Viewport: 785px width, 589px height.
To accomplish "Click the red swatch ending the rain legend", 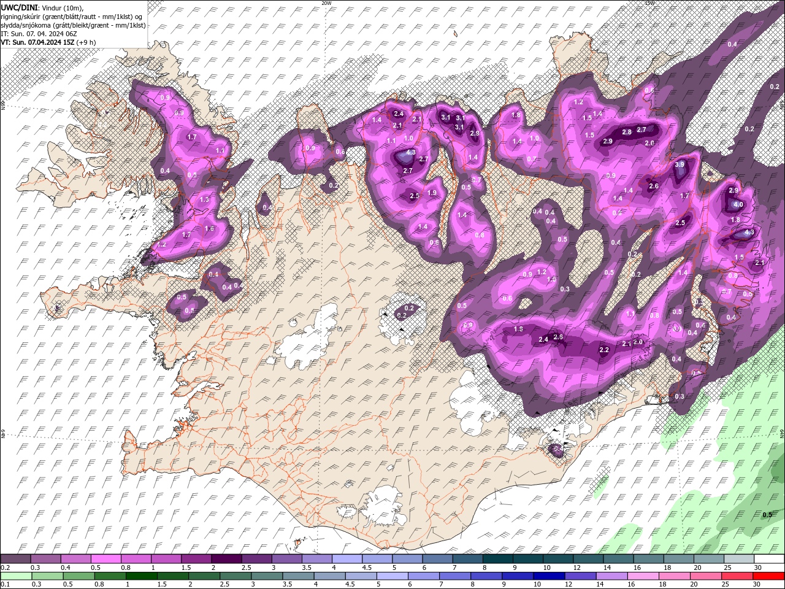I will pyautogui.click(x=769, y=576).
